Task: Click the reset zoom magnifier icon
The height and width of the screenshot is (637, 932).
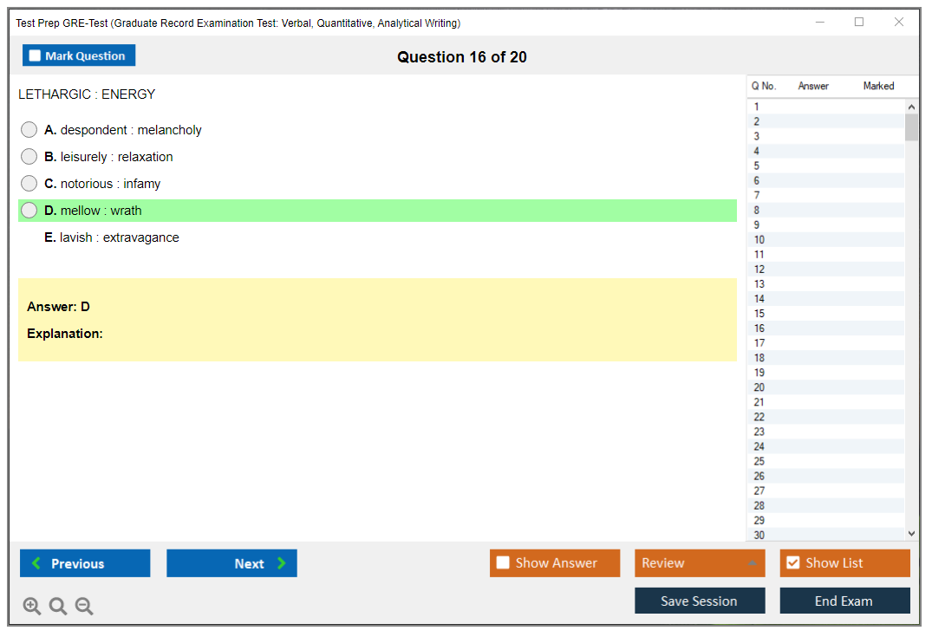Action: 58,606
